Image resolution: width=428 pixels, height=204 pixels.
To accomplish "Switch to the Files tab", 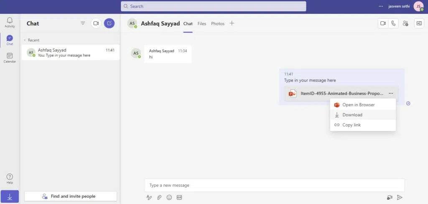I will tap(202, 24).
